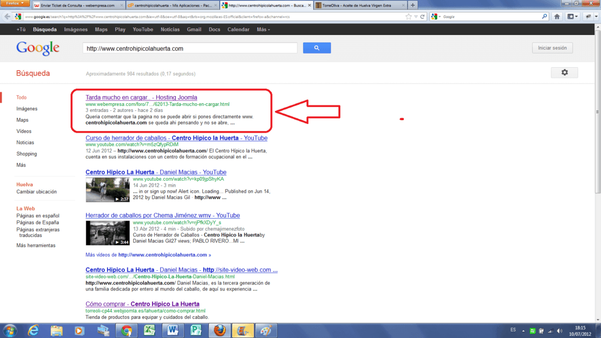The height and width of the screenshot is (338, 601).
Task: Open the Windows Start menu orb
Action: pos(10,330)
